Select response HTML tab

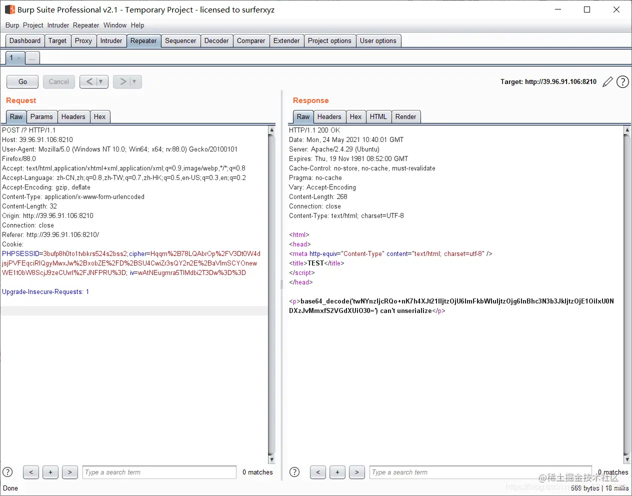click(x=378, y=117)
